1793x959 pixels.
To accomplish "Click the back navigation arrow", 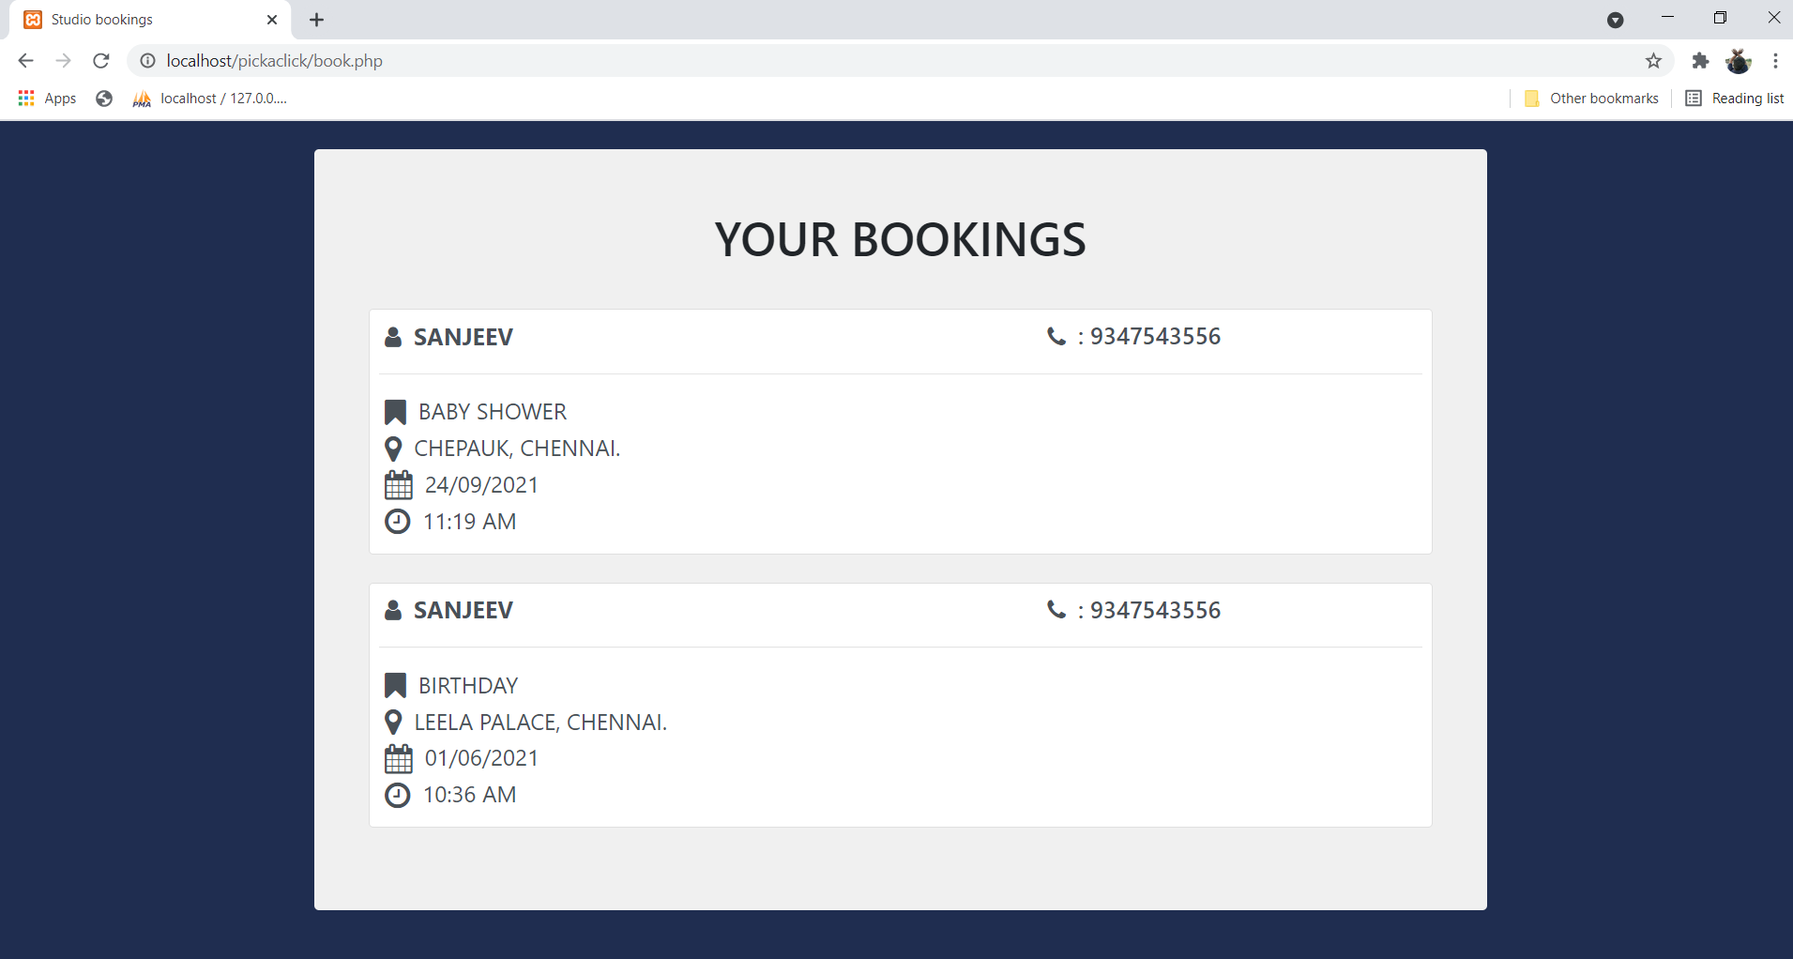I will coord(25,60).
